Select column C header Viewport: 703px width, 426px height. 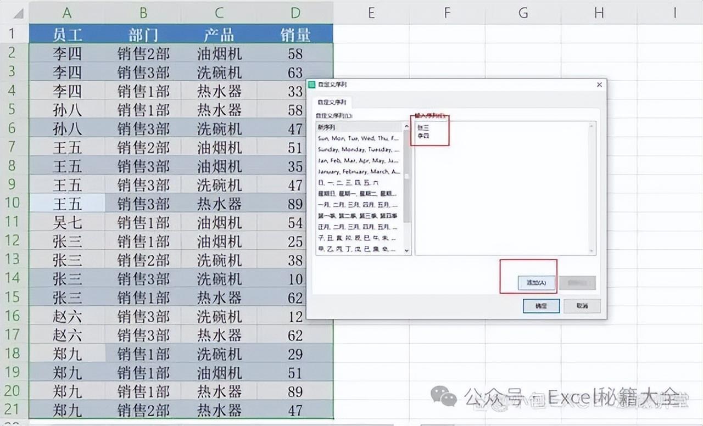click(x=219, y=13)
